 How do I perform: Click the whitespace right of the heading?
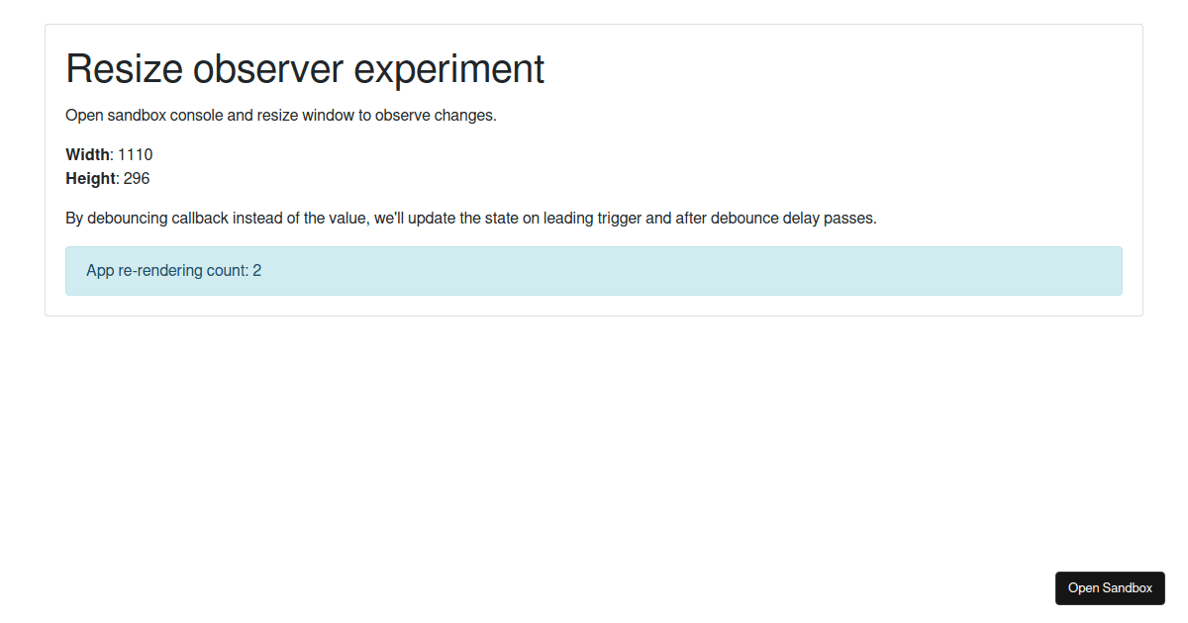pos(792,69)
